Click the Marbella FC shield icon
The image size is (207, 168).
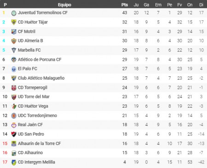click(x=14, y=50)
